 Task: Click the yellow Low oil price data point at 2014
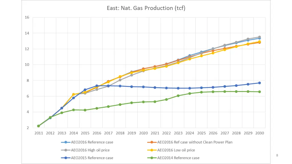[x=74, y=95]
